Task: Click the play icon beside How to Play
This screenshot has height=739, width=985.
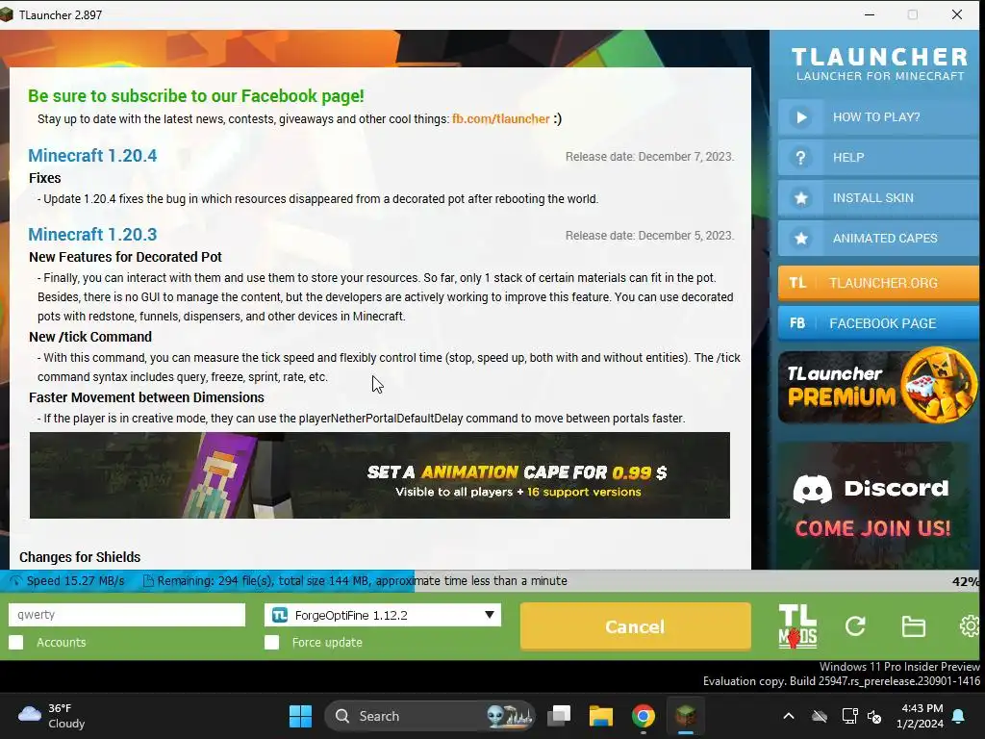Action: pyautogui.click(x=801, y=117)
